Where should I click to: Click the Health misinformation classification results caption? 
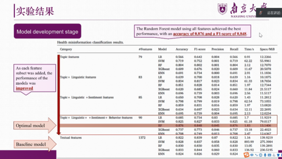[90, 42]
